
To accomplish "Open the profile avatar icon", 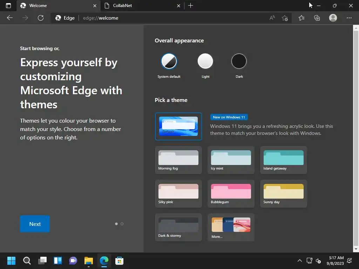I will pos(333,18).
